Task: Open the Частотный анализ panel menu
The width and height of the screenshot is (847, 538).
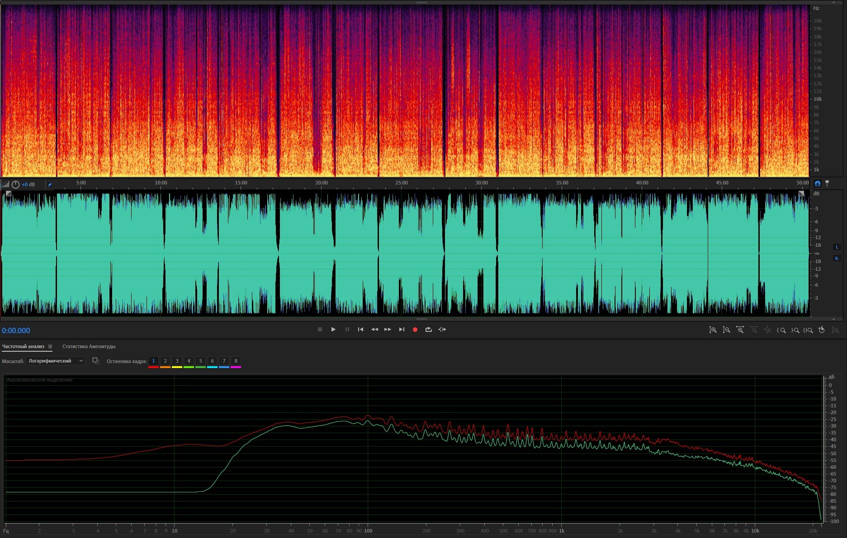Action: (50, 347)
